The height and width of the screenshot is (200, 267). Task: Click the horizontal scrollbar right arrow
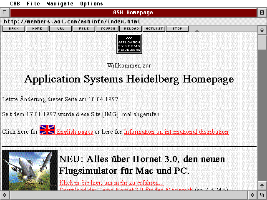point(252,195)
